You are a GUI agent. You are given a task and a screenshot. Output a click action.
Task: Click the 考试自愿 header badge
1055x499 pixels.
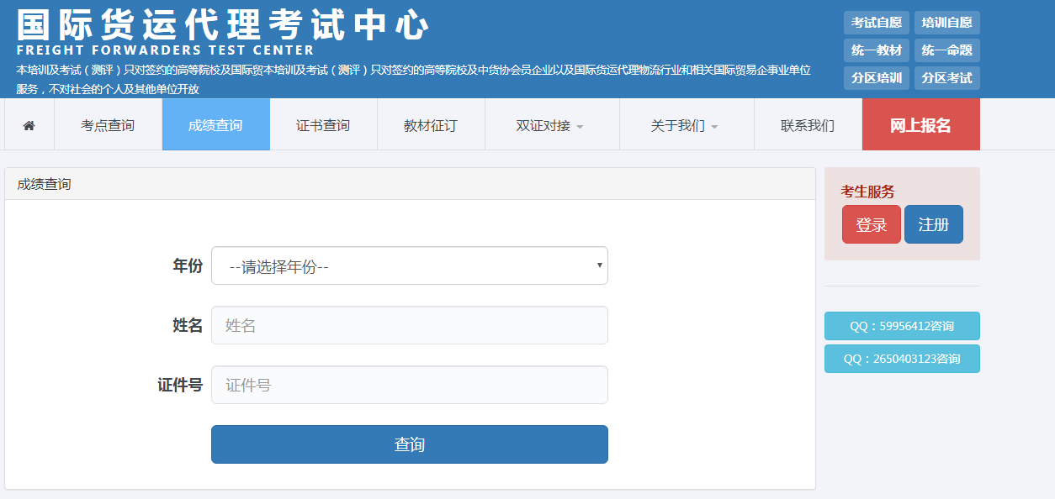pos(876,23)
